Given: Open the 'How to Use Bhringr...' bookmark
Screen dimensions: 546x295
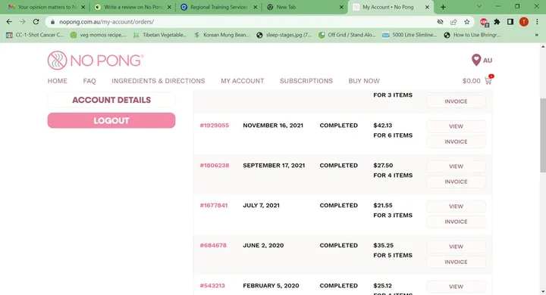Looking at the screenshot, I should pyautogui.click(x=472, y=35).
